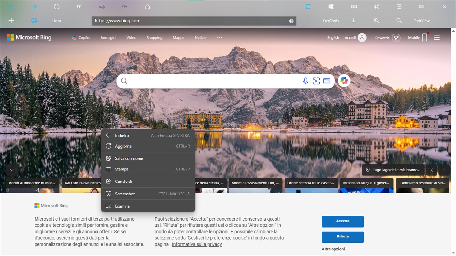Click the link chain icon in the top toolbar
The image size is (456, 256).
125,7
